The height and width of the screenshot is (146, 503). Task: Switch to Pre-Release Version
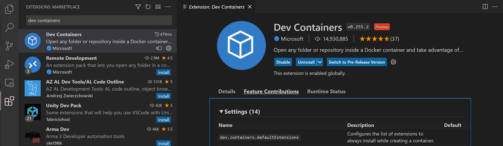(357, 62)
